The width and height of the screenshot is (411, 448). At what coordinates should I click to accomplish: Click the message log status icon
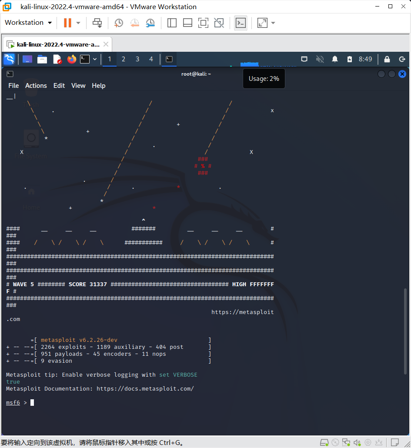[x=395, y=442]
